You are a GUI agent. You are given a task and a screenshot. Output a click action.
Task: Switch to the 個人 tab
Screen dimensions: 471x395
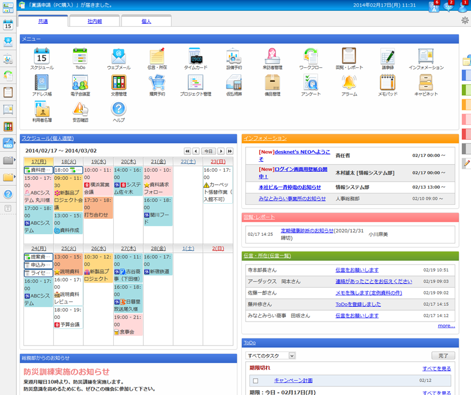tap(146, 21)
